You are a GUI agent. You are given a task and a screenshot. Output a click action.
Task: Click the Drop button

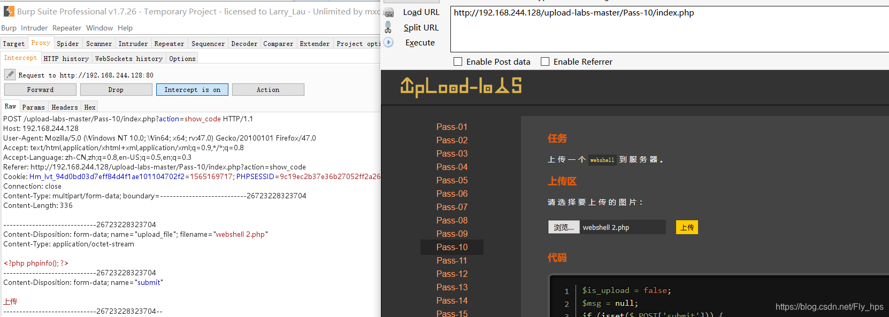tap(116, 90)
